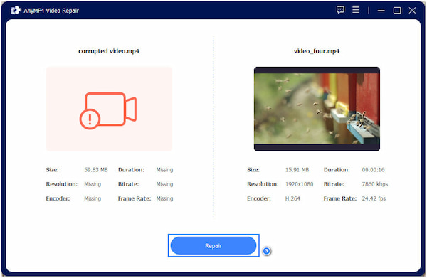This screenshot has height=278, width=427.
Task: Minimize the Video Repair window
Action: [381, 11]
